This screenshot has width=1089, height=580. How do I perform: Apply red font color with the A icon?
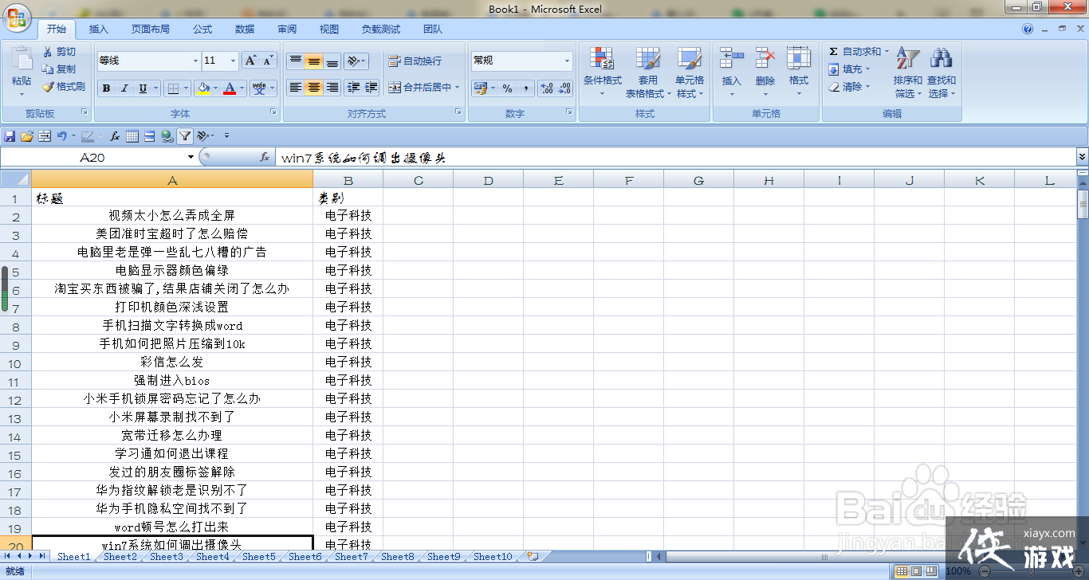coord(230,88)
